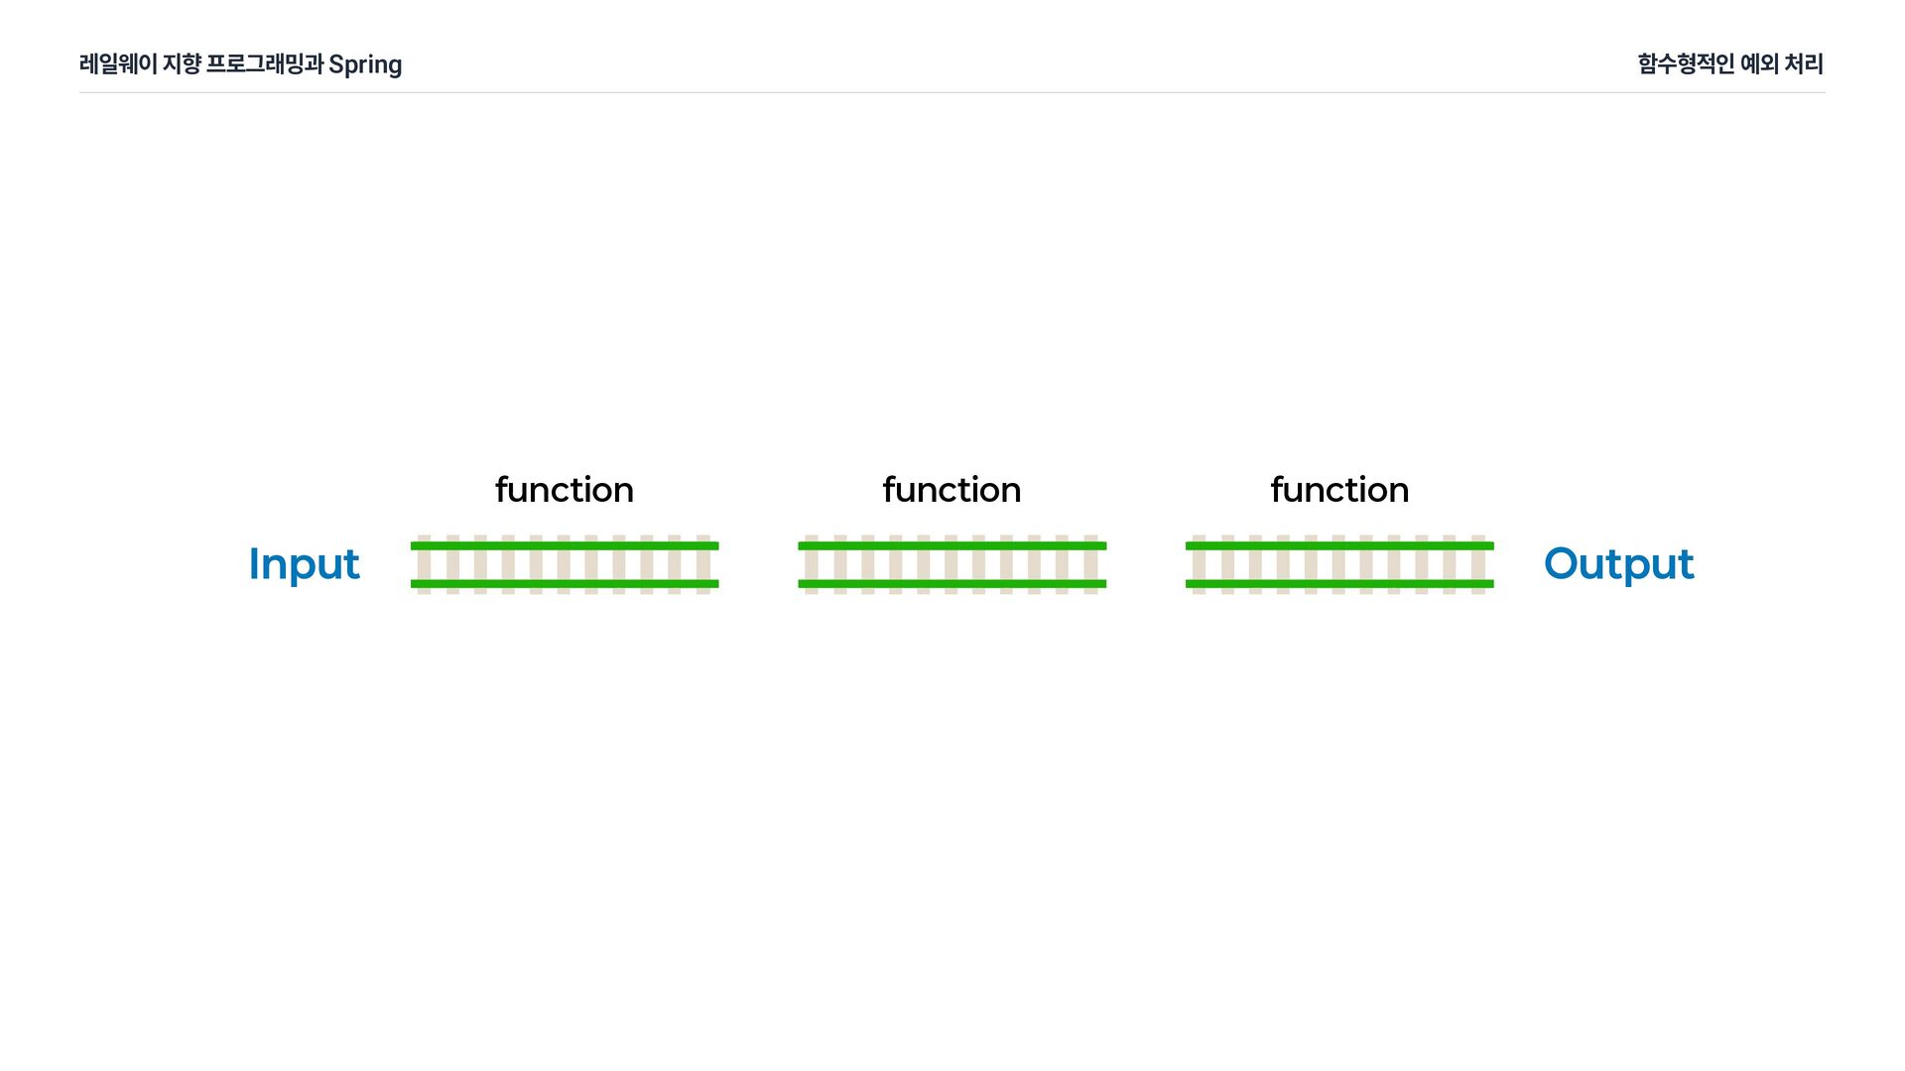Click the blue Input label

[304, 565]
